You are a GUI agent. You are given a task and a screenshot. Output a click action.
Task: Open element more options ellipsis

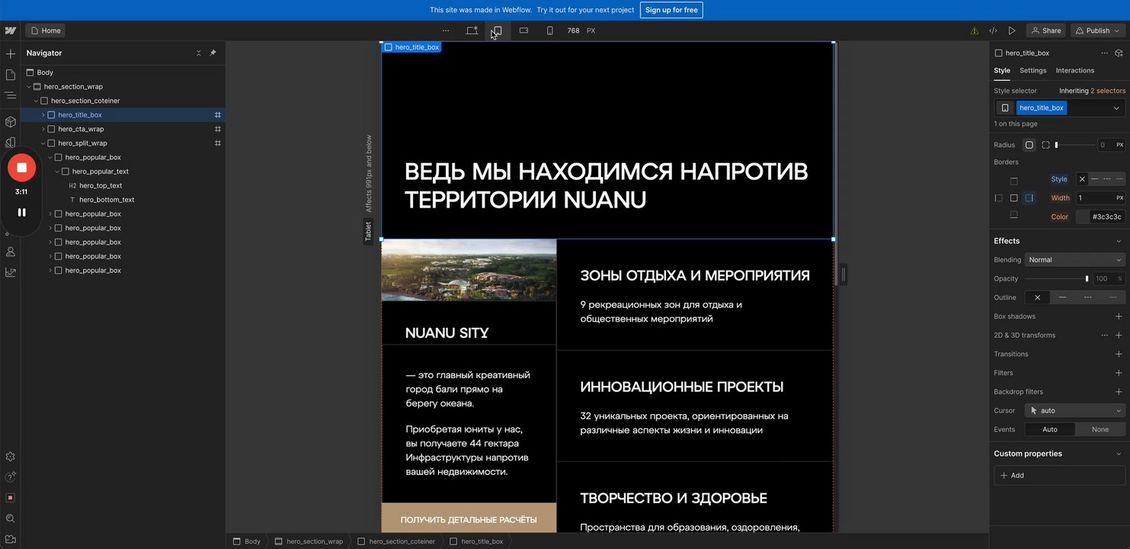[1104, 53]
